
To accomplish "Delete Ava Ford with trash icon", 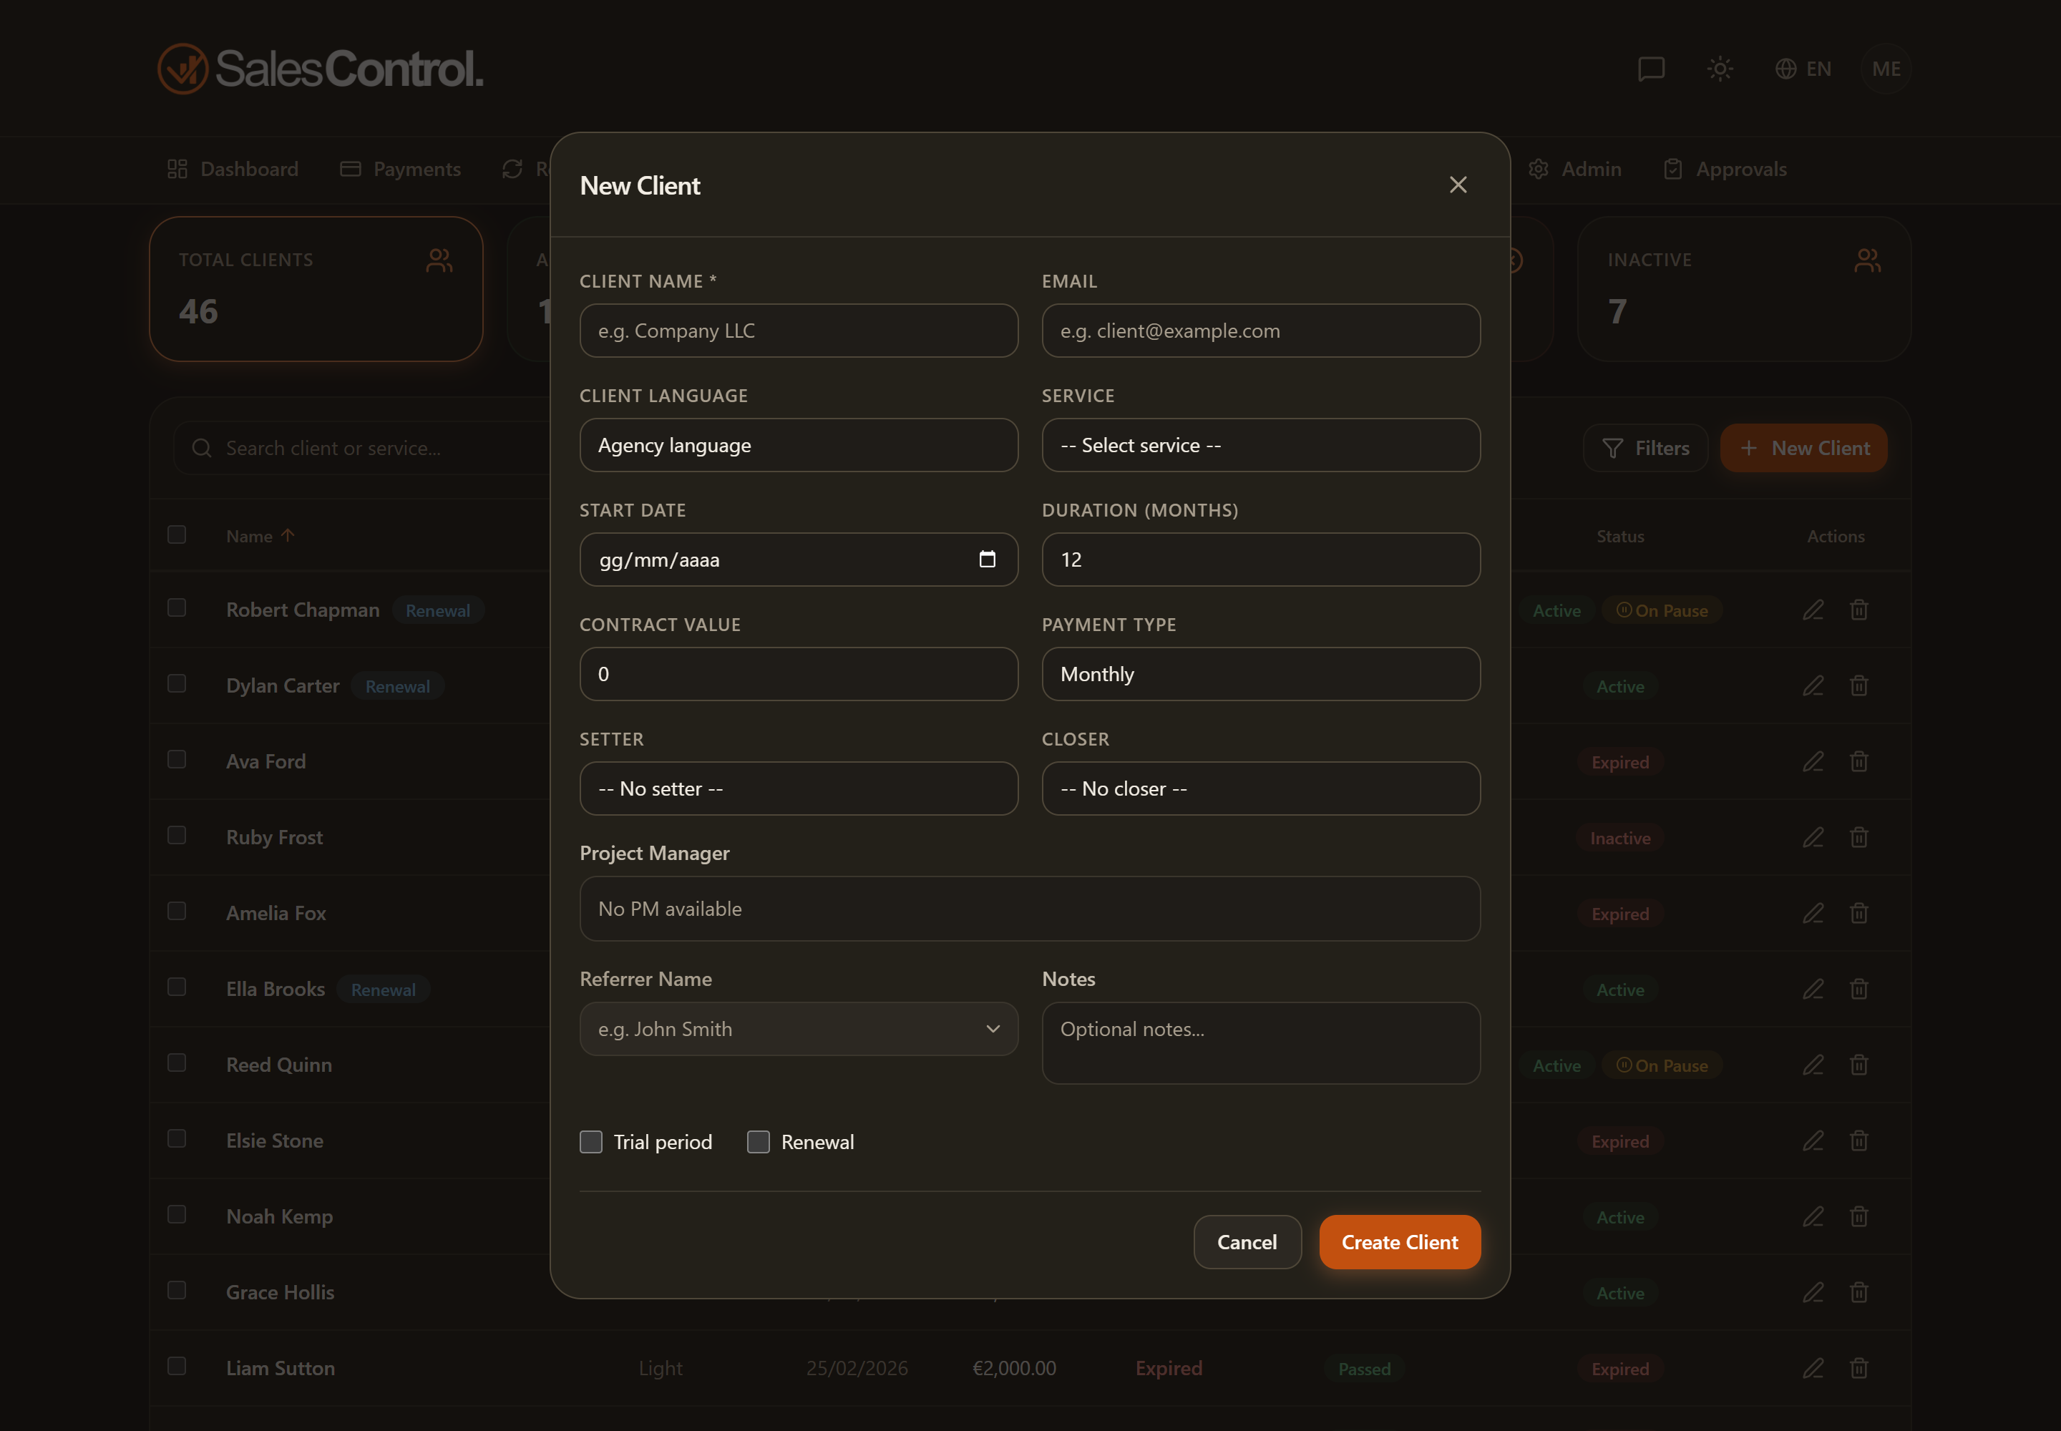I will click(1858, 761).
